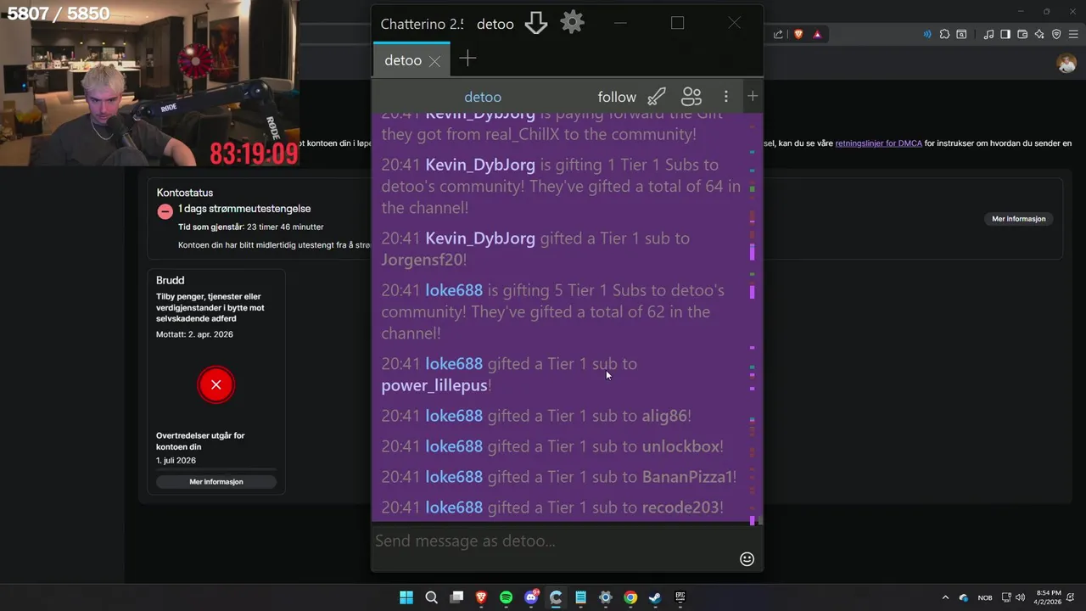Screen dimensions: 1086x611
Task: Open the Notepad taskbar icon
Action: pos(580,597)
